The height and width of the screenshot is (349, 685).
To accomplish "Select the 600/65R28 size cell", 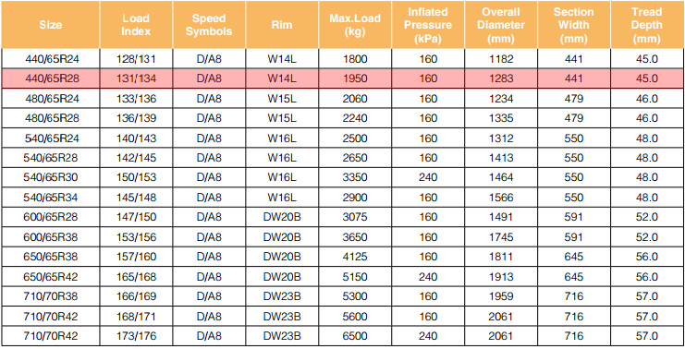I will pyautogui.click(x=50, y=217).
